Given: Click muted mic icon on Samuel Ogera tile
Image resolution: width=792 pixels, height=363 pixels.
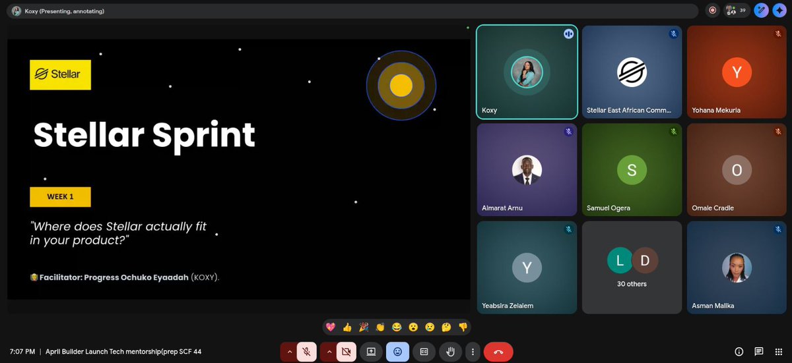Looking at the screenshot, I should tap(673, 132).
